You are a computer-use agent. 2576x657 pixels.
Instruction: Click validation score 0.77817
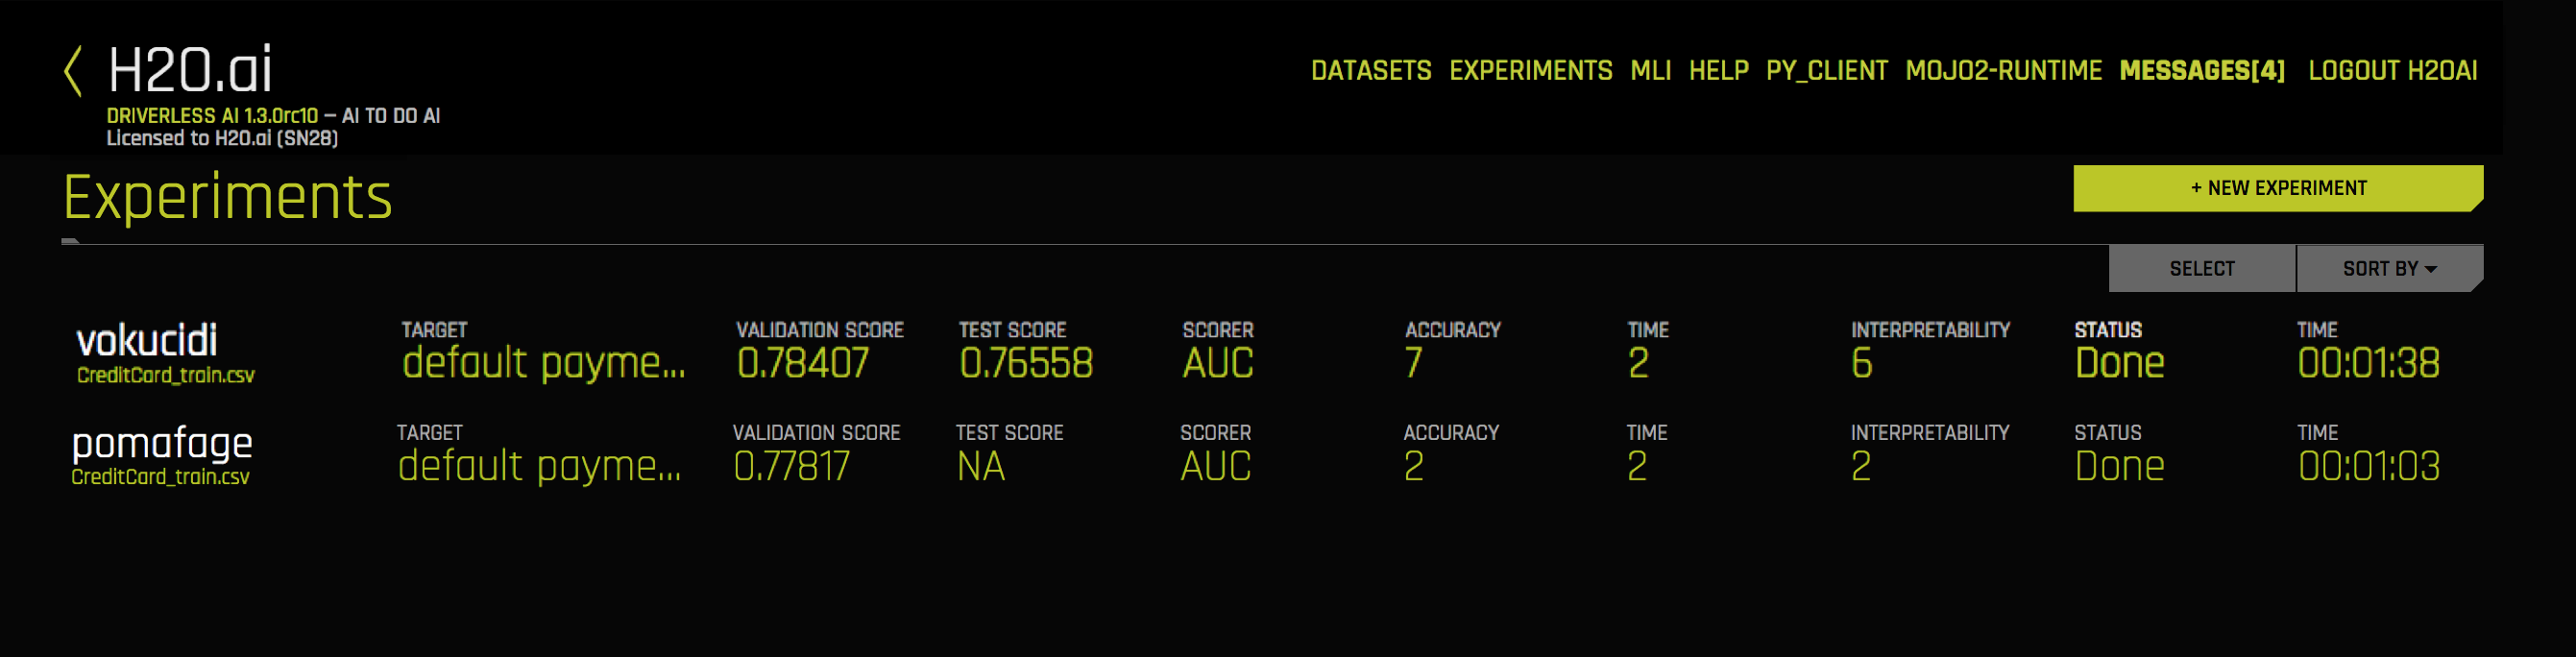click(791, 466)
